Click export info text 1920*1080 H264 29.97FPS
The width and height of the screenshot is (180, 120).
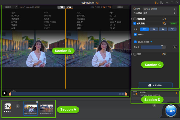coord(150,95)
